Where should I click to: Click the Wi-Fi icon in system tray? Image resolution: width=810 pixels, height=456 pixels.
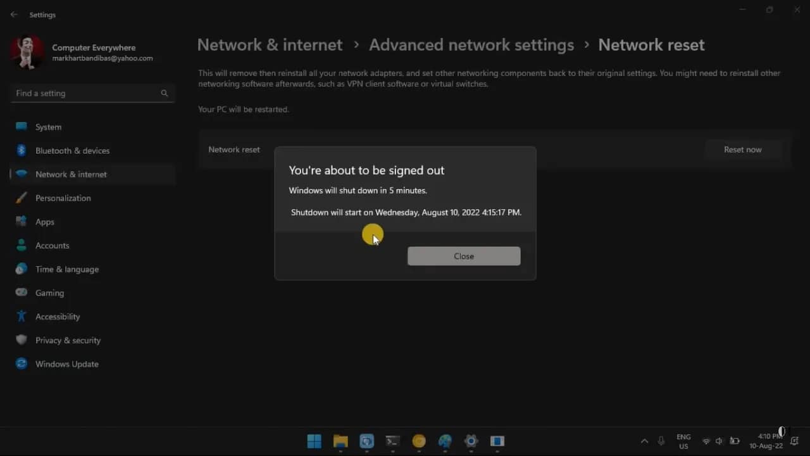tap(706, 441)
